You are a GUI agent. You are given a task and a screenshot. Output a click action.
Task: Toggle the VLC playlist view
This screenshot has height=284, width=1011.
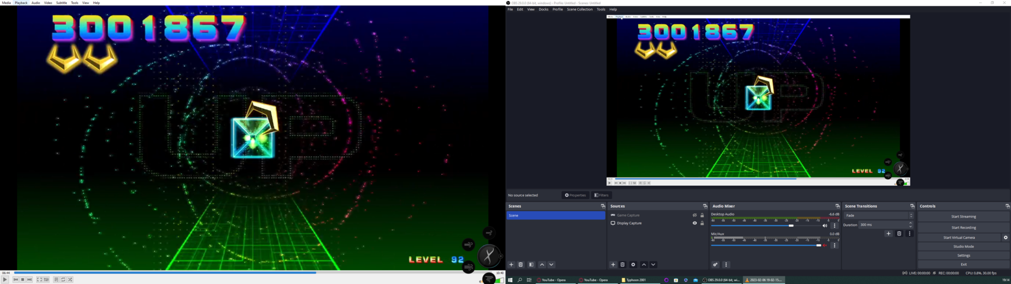pyautogui.click(x=56, y=280)
